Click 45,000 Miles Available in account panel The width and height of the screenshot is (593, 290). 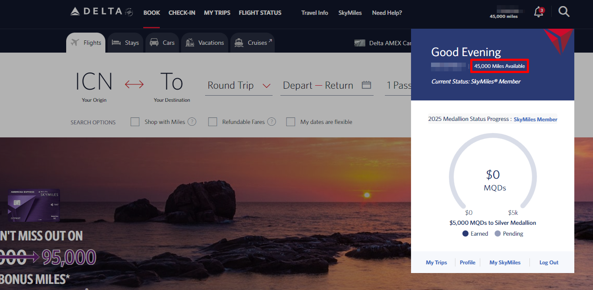point(499,66)
